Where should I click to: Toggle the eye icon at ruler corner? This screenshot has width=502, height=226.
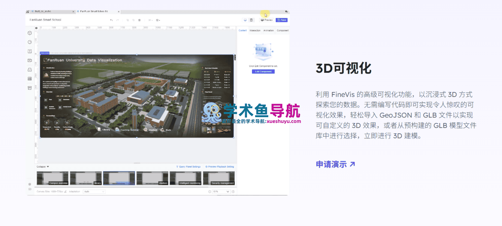click(36, 28)
